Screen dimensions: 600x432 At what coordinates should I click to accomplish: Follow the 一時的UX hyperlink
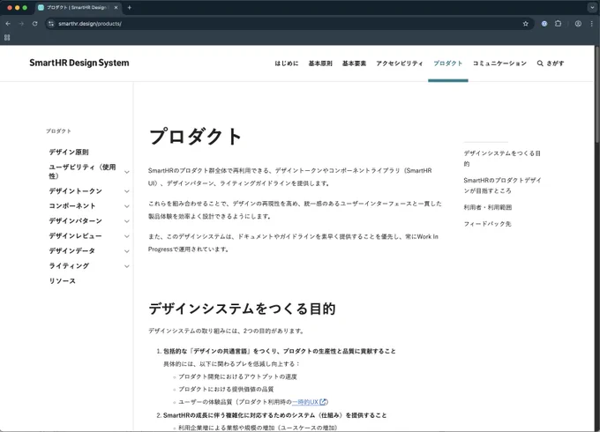pos(305,402)
